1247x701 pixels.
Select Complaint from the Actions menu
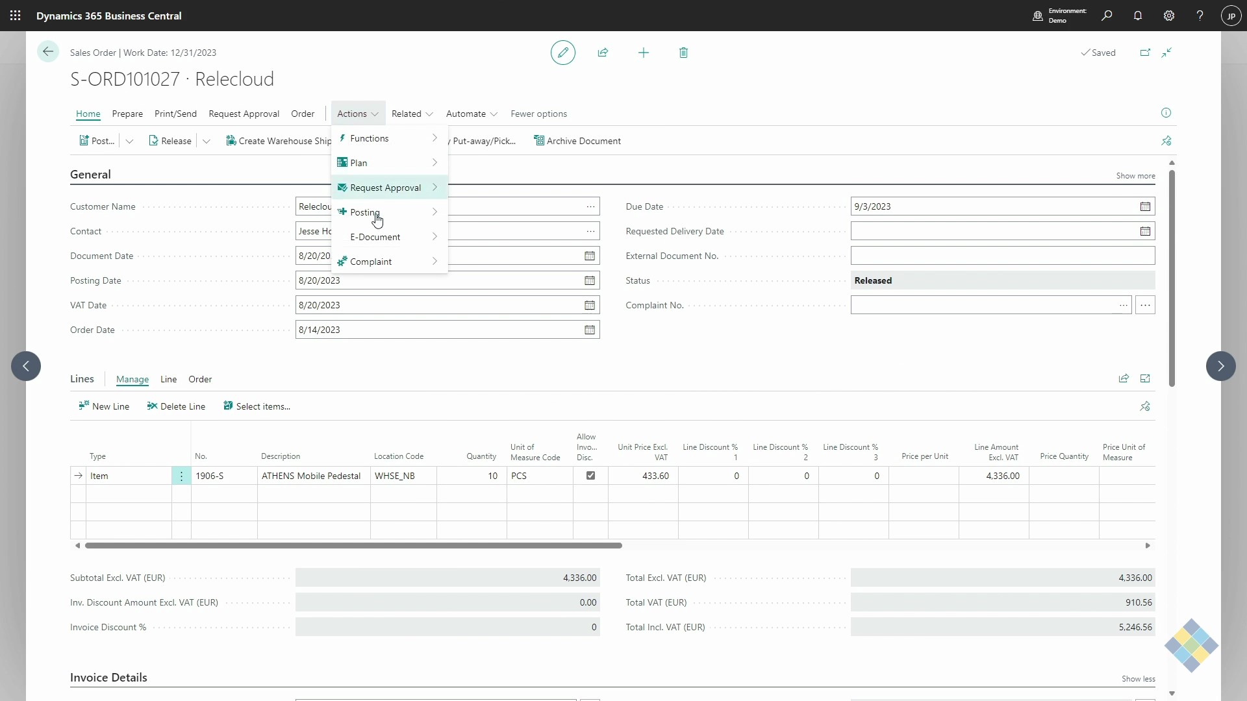pos(371,261)
